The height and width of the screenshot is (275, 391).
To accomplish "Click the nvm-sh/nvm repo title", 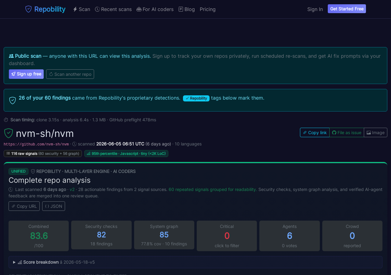I will click(45, 134).
